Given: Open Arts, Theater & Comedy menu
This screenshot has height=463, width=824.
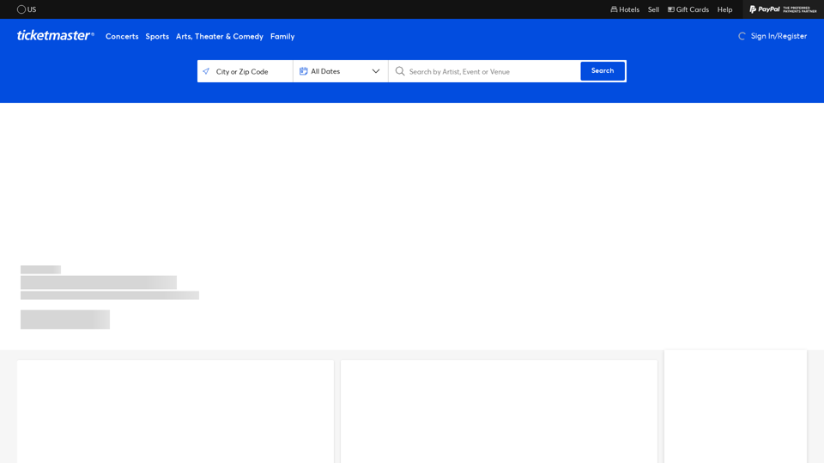Looking at the screenshot, I should point(220,36).
